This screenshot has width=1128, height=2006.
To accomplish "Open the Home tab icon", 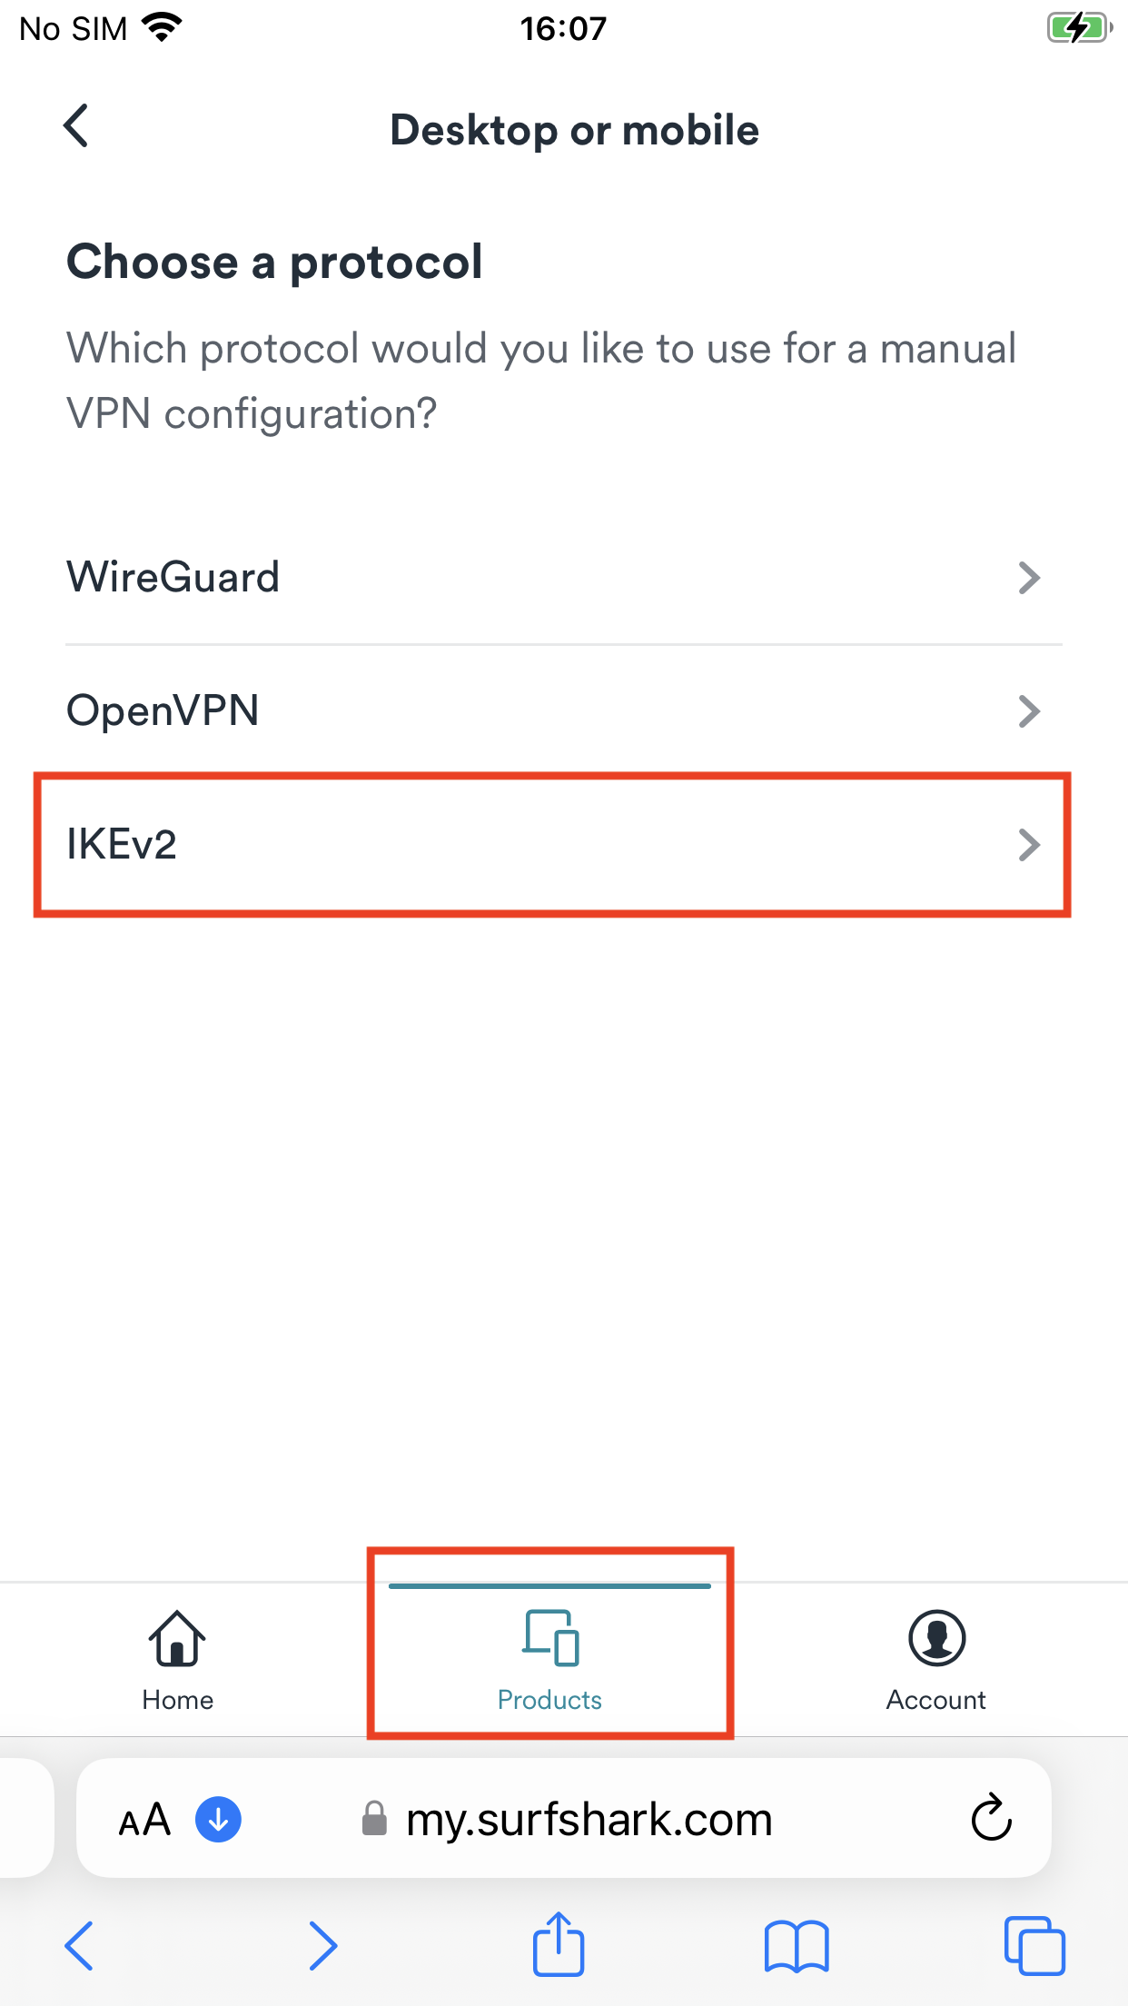I will [x=177, y=1638].
